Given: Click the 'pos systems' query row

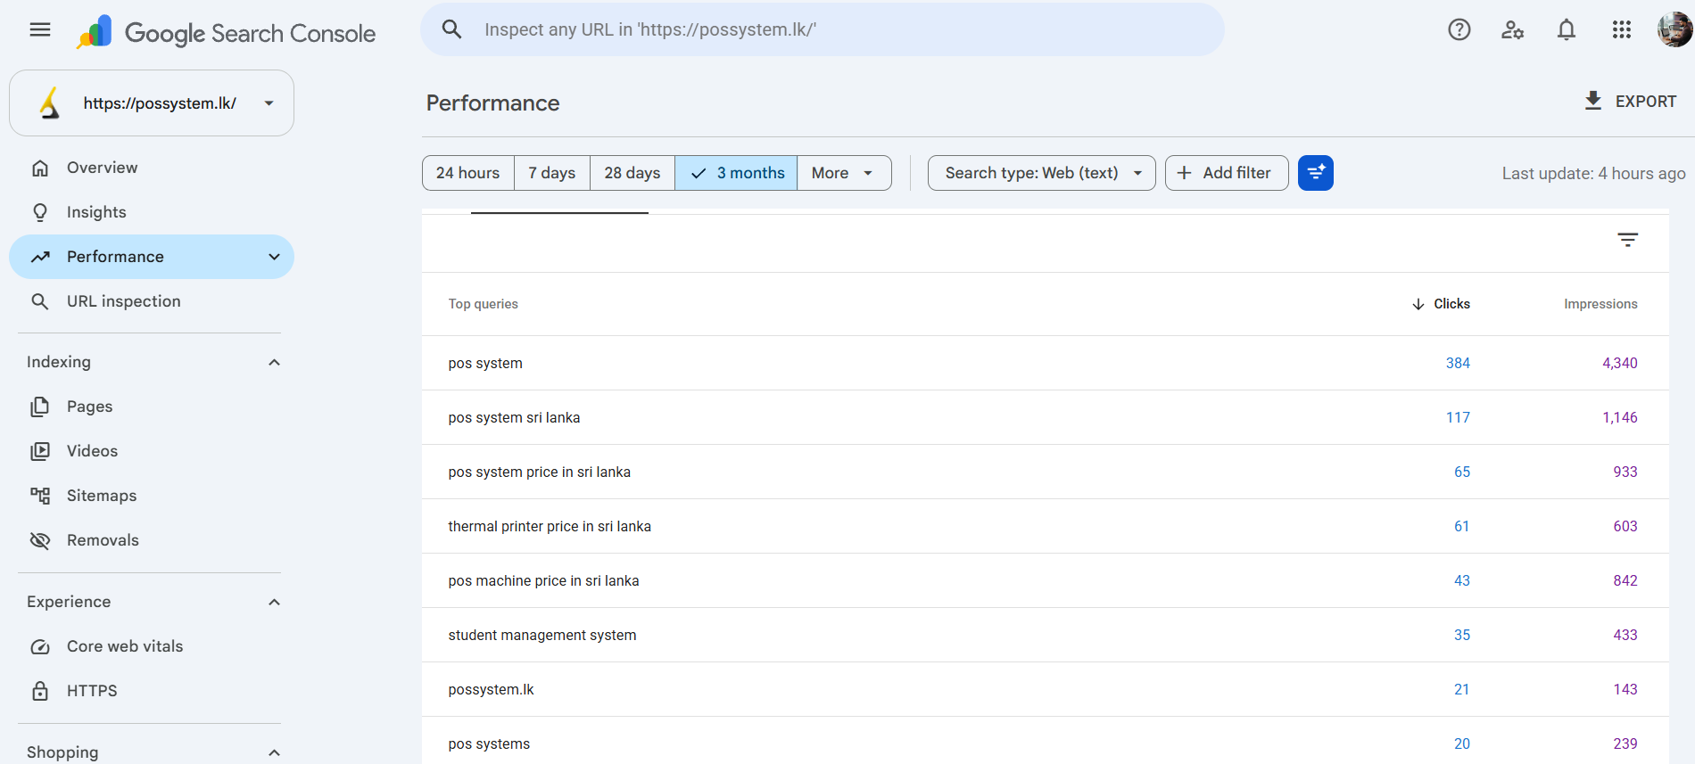Looking at the screenshot, I should click(1045, 740).
